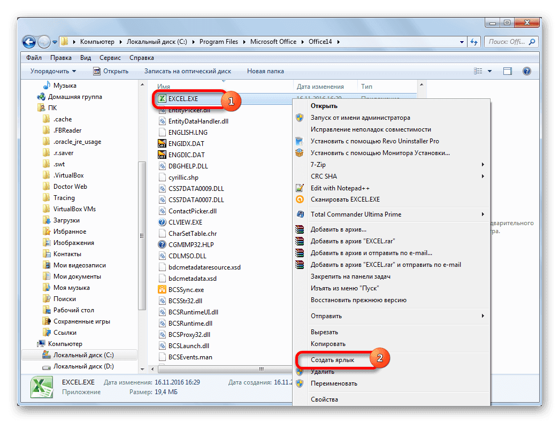The width and height of the screenshot is (559, 423).
Task: Open the Упорядочить dropdown menu
Action: click(x=53, y=71)
